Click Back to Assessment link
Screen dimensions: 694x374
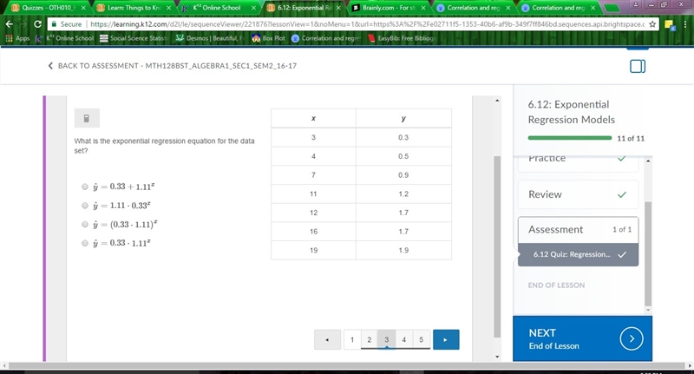pyautogui.click(x=172, y=66)
